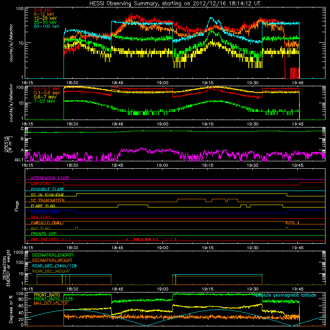Click the orange 0.3-0.8 MeV legend label

click(x=47, y=93)
